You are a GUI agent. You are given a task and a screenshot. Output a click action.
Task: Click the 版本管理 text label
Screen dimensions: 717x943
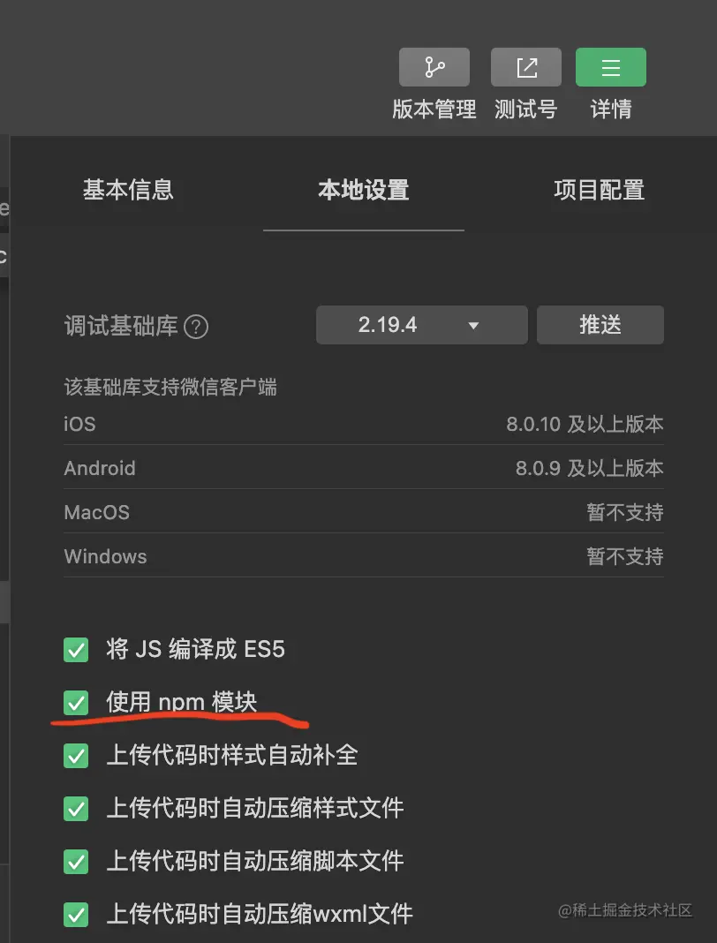click(434, 110)
